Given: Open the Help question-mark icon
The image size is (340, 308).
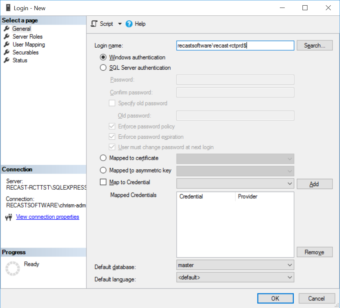Looking at the screenshot, I should [129, 24].
